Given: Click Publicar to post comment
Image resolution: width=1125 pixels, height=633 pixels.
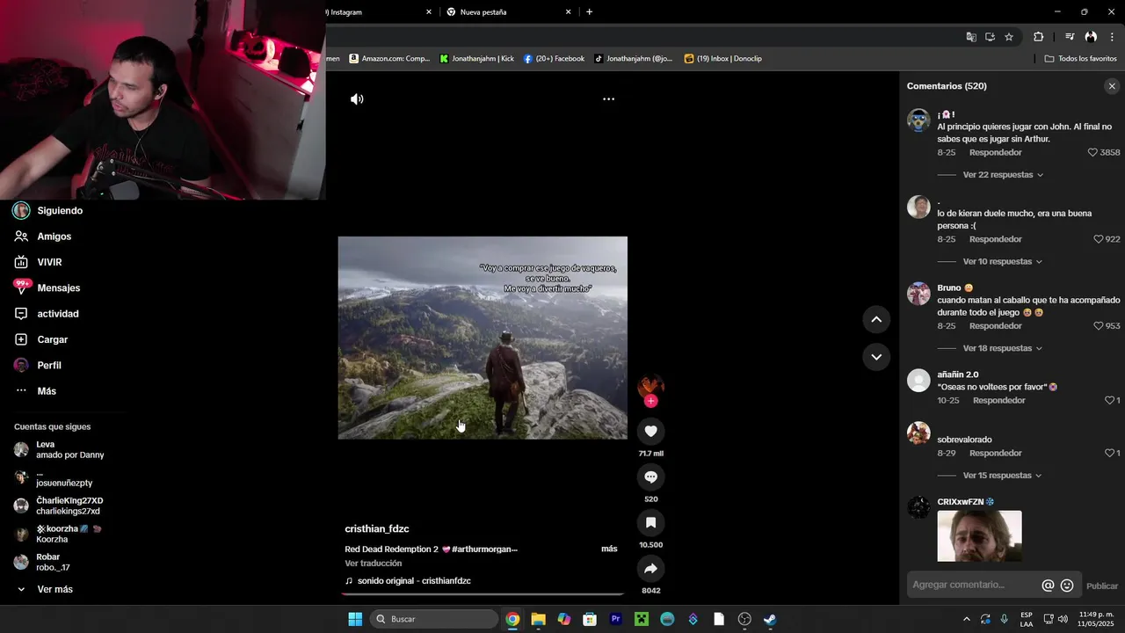Looking at the screenshot, I should 1102,586.
